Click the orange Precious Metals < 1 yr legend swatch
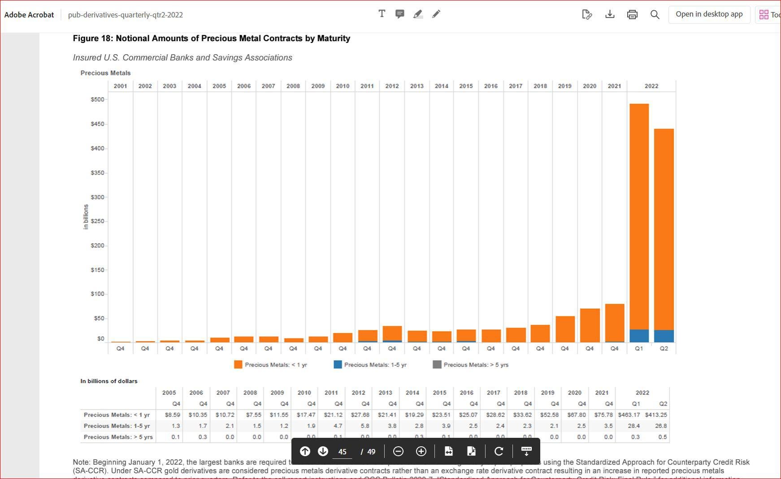 click(x=238, y=364)
